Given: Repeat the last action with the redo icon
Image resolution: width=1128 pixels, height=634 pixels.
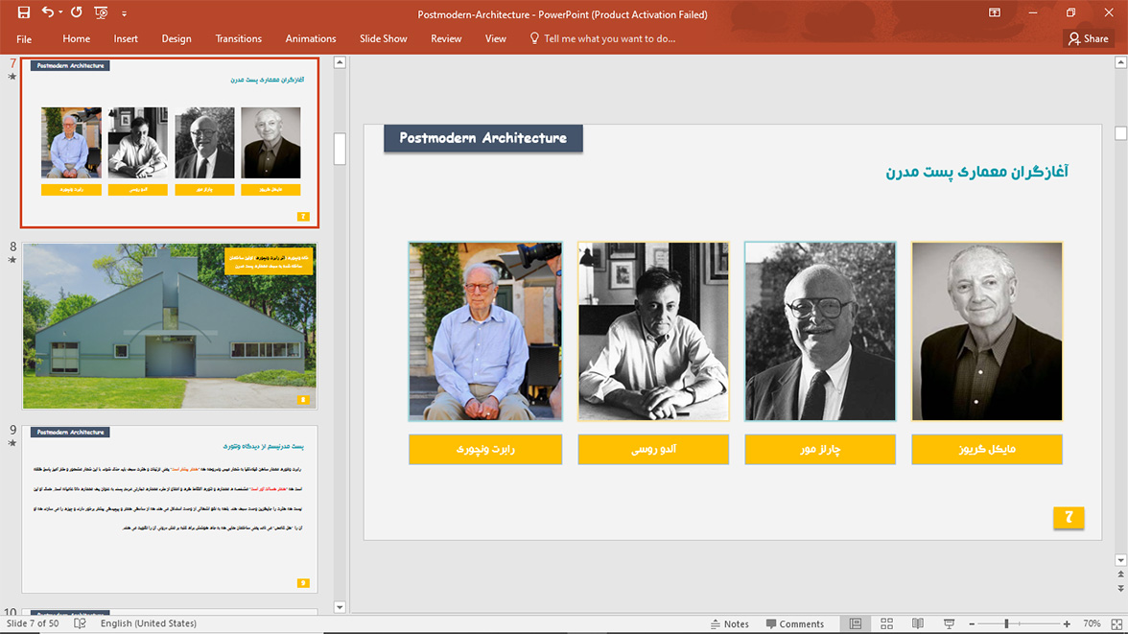Looking at the screenshot, I should tap(77, 12).
